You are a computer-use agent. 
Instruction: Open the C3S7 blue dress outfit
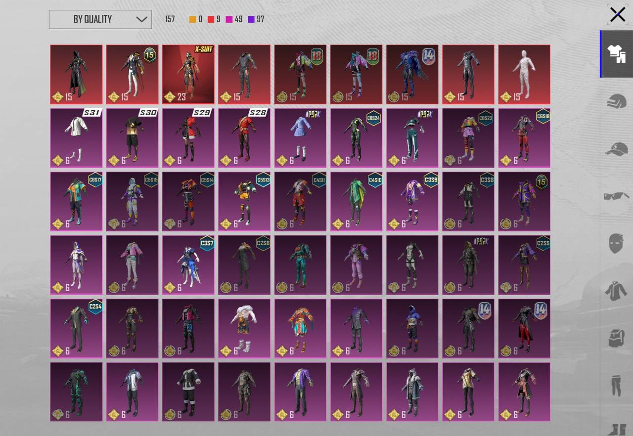188,265
